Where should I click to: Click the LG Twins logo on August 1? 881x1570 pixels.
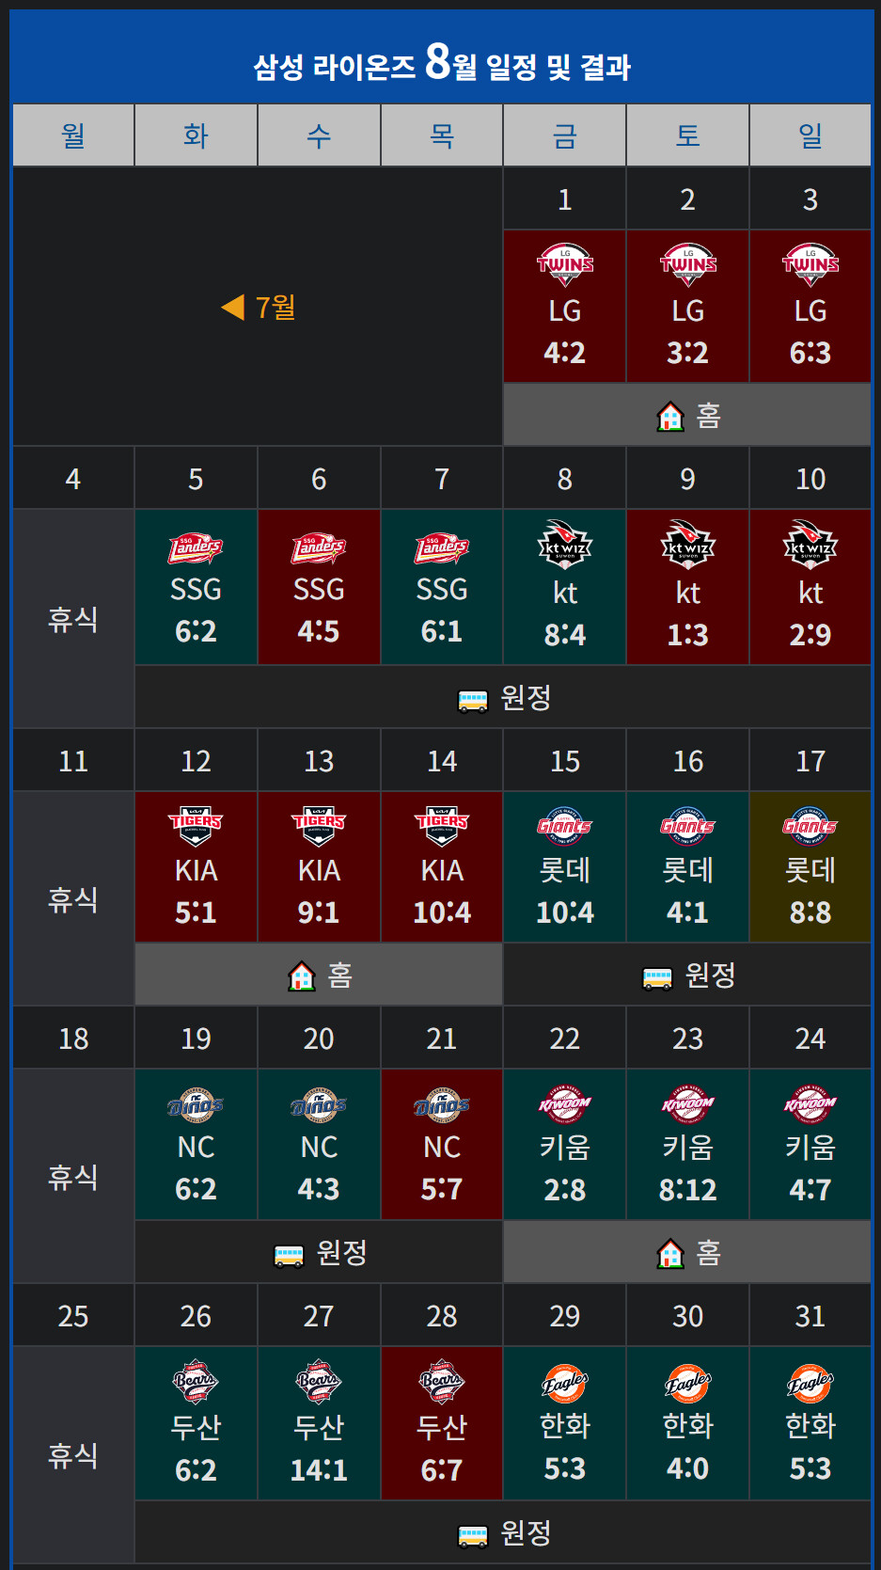[565, 264]
